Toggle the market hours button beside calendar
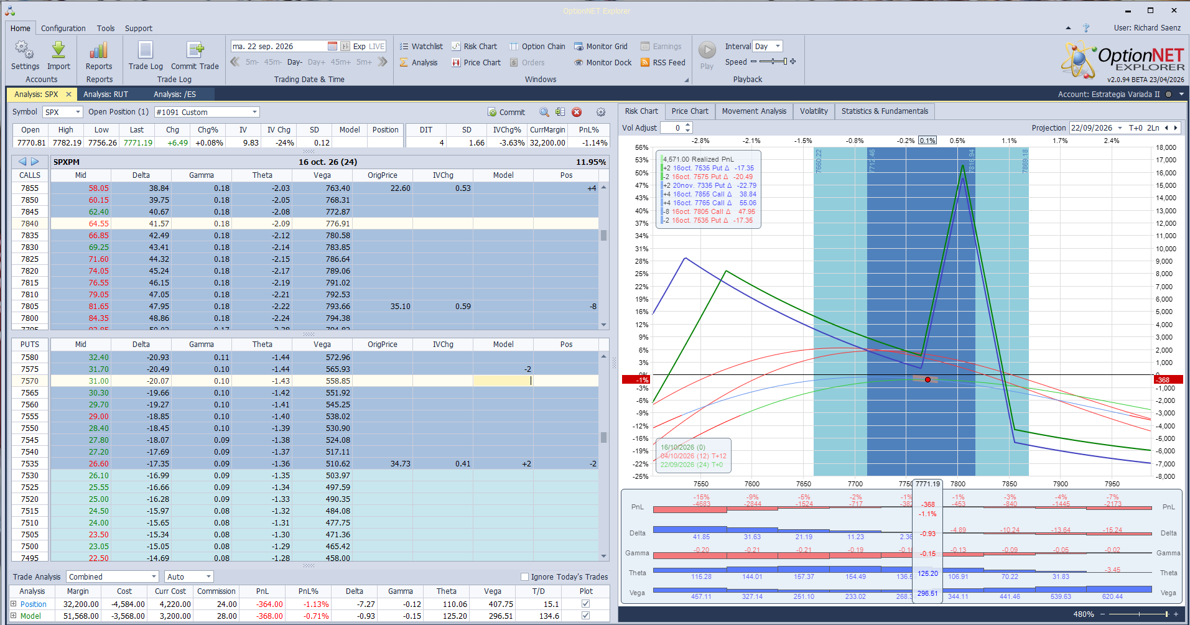The image size is (1190, 625). point(345,46)
